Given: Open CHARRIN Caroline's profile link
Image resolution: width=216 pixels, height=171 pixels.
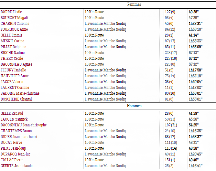Looking at the screenshot, I should pos(15,24).
